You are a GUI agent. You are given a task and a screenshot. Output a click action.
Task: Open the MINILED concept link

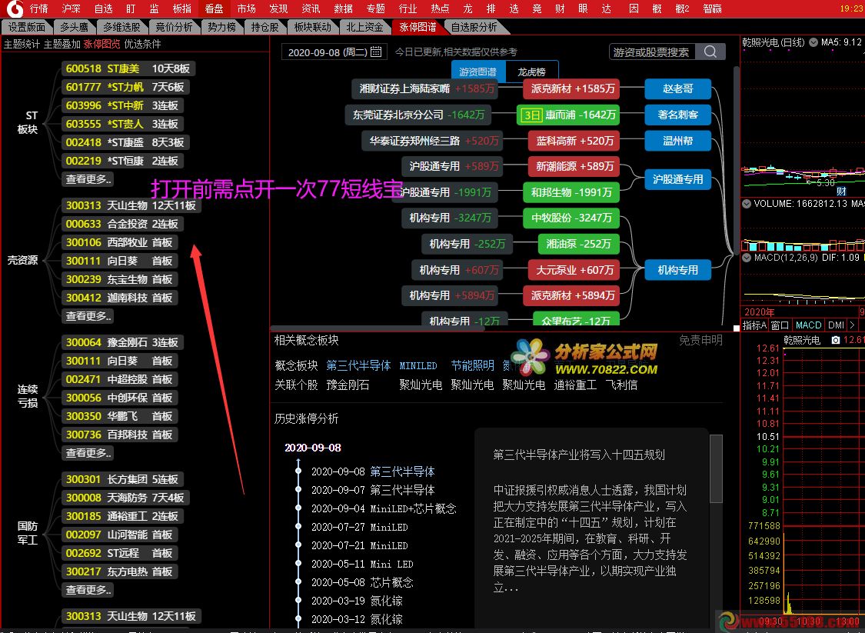418,365
